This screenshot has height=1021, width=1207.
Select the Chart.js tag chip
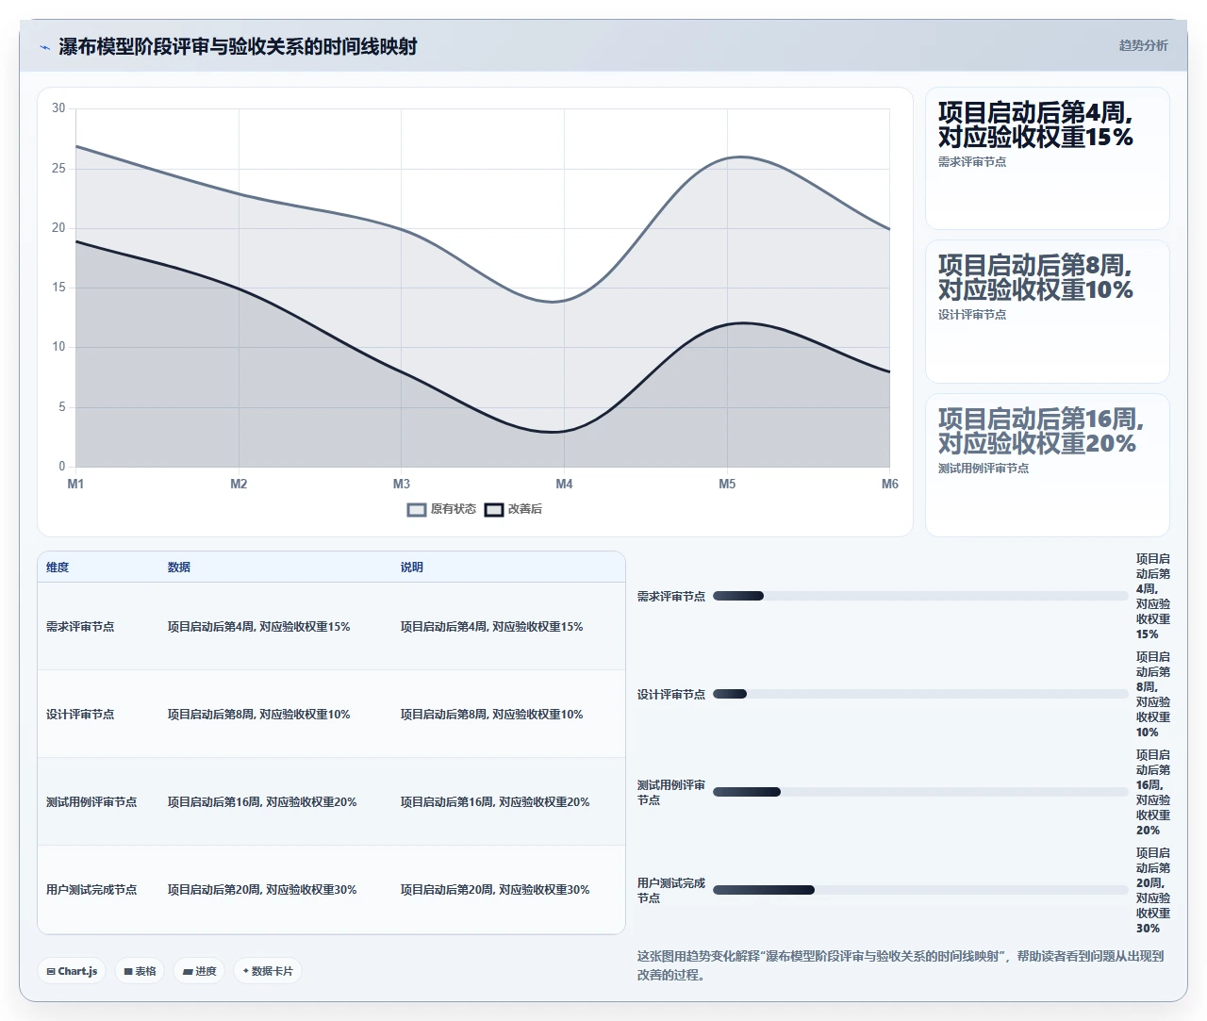72,971
